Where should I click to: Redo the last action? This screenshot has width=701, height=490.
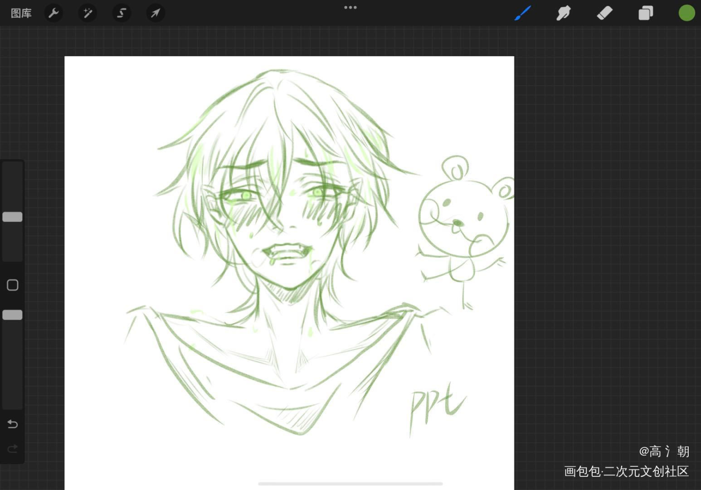13,448
